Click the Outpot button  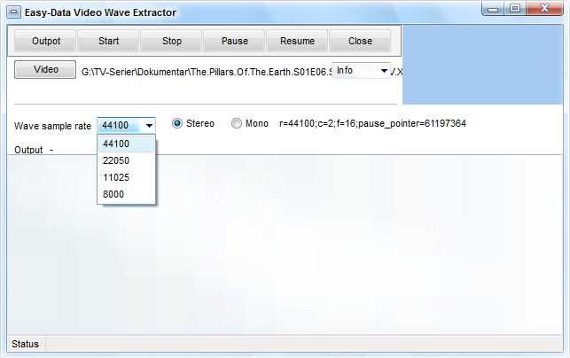click(45, 41)
